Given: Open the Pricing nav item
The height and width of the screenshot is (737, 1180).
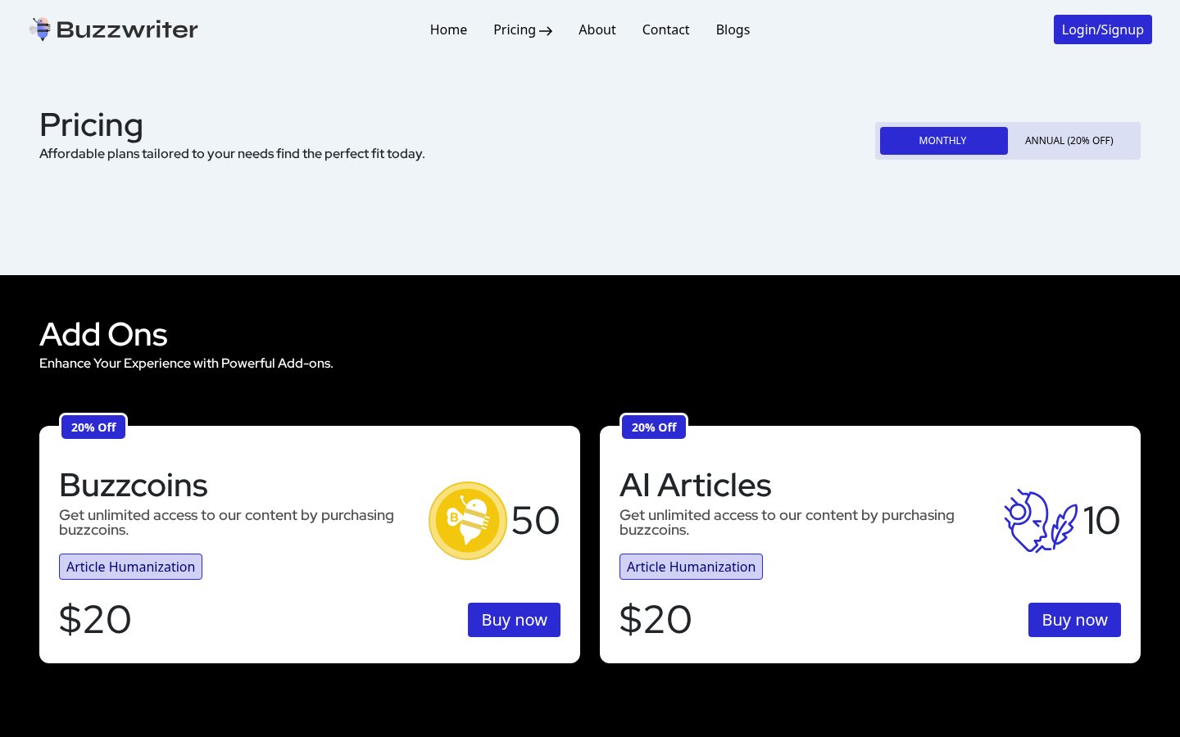Looking at the screenshot, I should click(x=523, y=29).
